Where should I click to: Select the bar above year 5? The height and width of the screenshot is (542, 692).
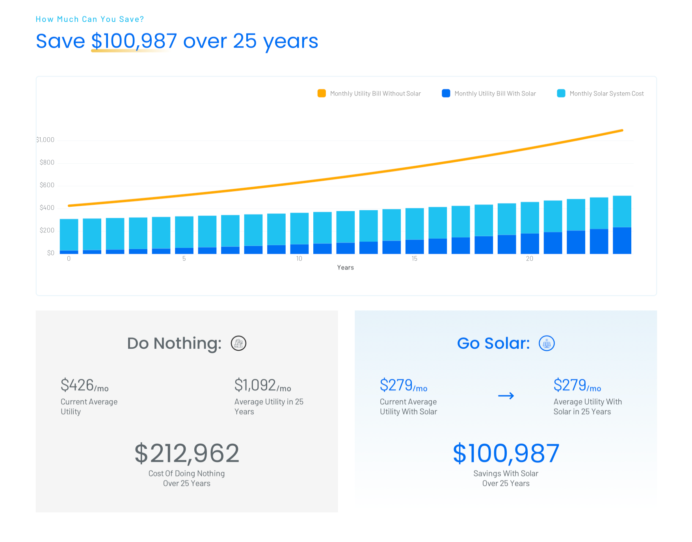(184, 235)
